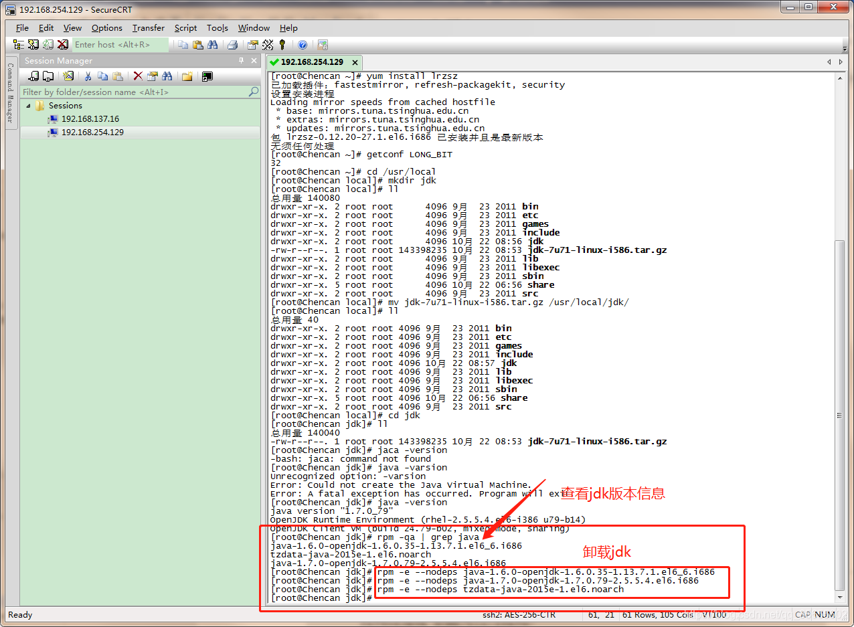Show next tab with right arrow
This screenshot has width=854, height=627.
coord(842,62)
